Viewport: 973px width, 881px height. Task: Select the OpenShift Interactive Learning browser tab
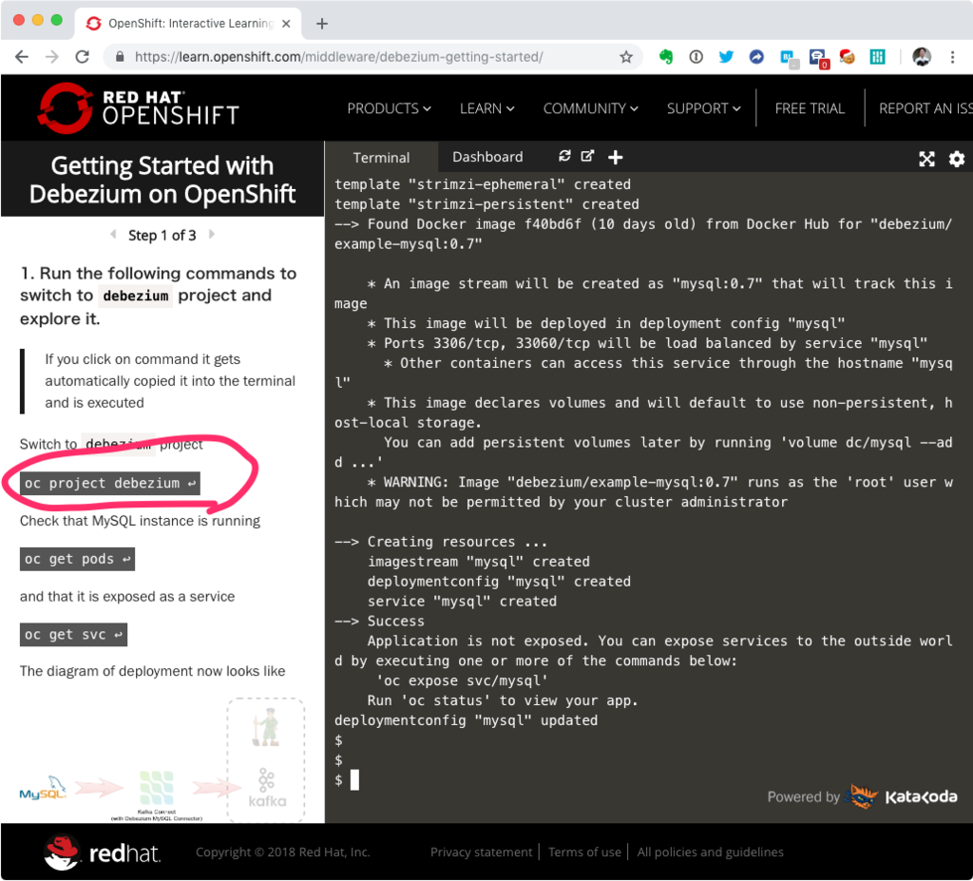(189, 24)
